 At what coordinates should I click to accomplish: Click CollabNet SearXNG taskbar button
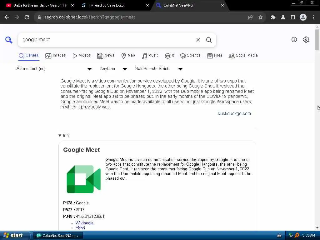click(58, 236)
